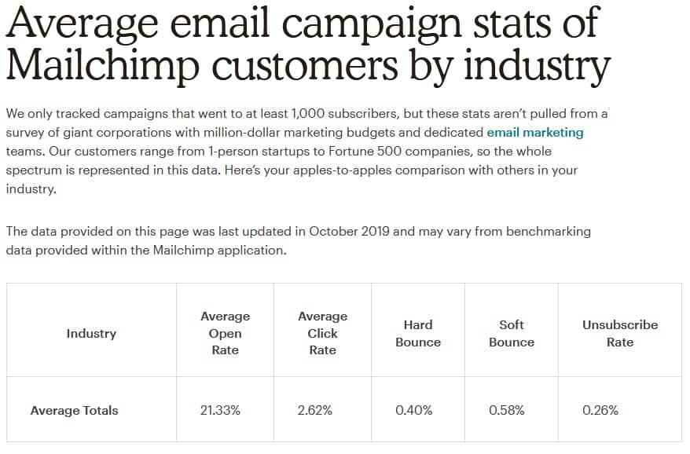Image resolution: width=690 pixels, height=454 pixels.
Task: Click the main page heading about Mailchimp stats
Action: point(308,45)
